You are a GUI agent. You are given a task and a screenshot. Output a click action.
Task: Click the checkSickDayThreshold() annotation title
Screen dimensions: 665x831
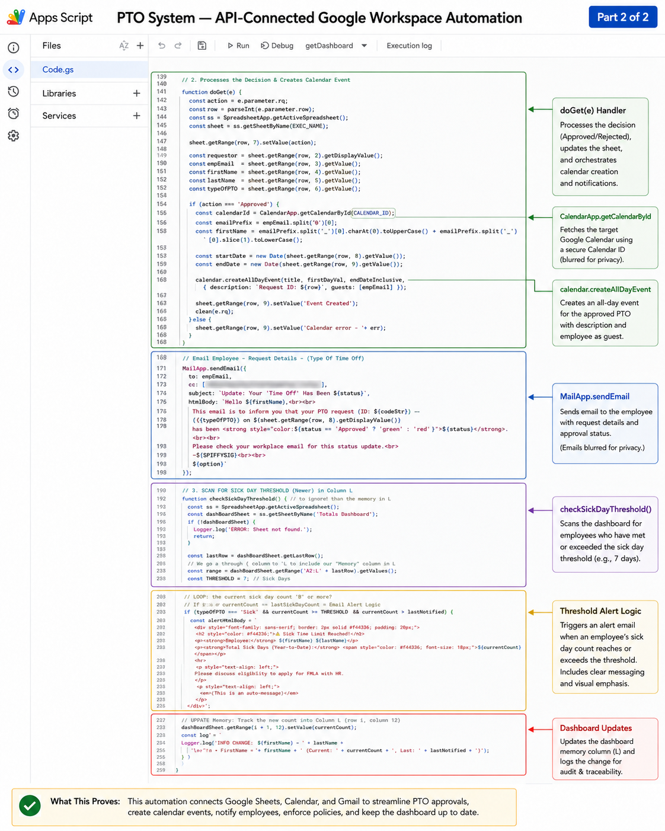point(605,509)
